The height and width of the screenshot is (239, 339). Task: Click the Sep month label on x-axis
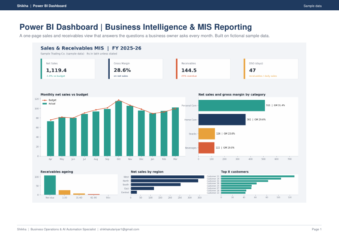point(107,159)
